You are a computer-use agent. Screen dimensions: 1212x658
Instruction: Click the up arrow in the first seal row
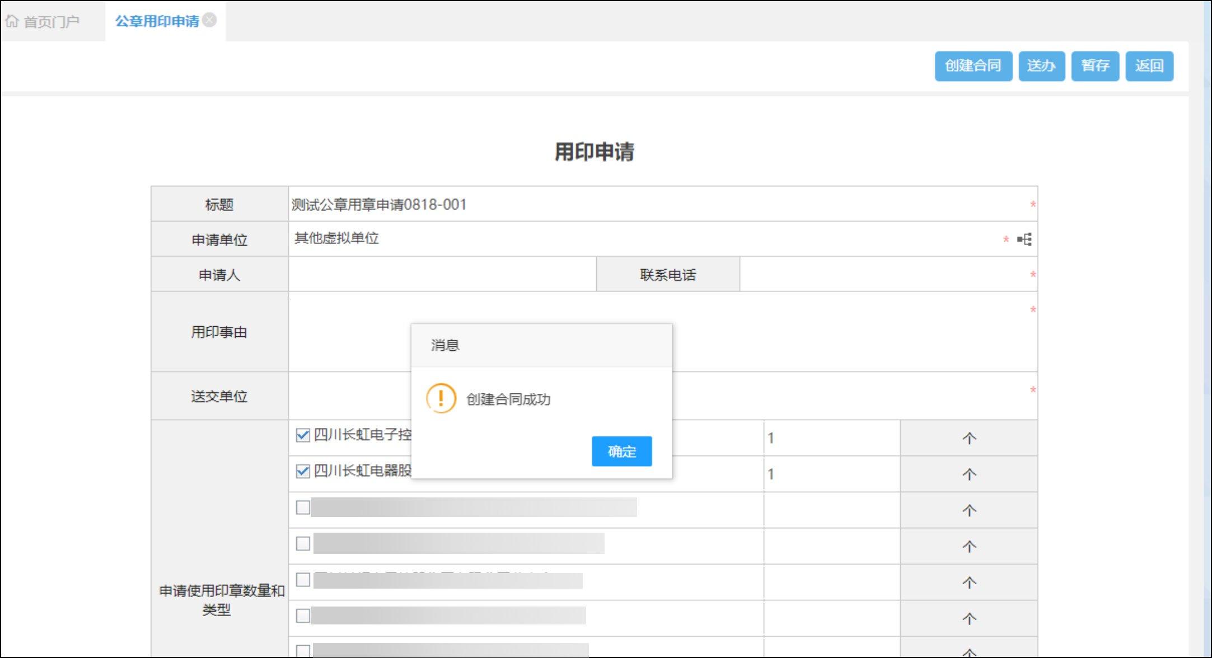tap(969, 438)
